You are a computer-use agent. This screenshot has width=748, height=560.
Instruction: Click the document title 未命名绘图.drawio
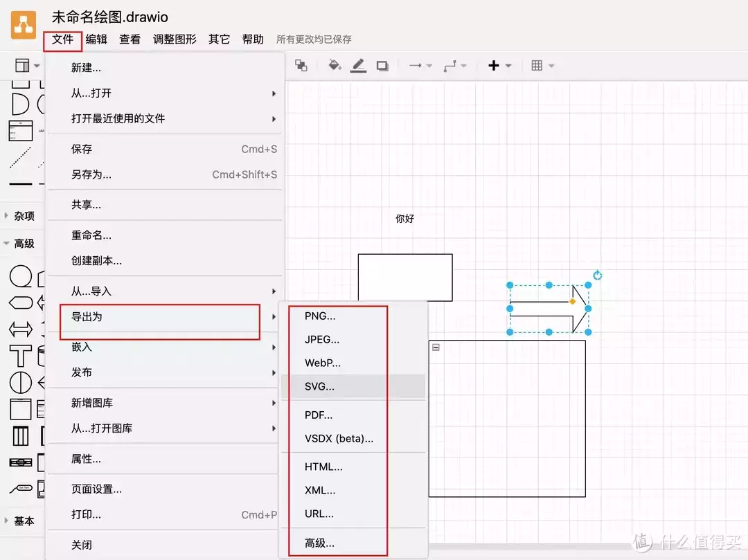[109, 17]
